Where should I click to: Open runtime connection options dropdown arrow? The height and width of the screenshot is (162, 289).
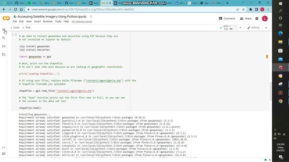pyautogui.click(x=240, y=28)
